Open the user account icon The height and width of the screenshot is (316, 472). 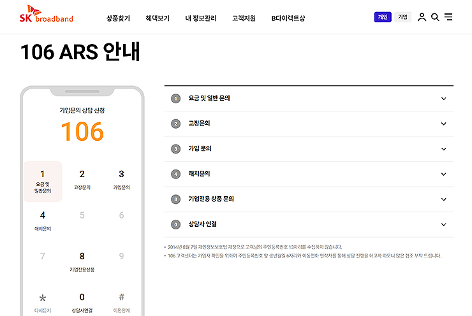click(422, 17)
